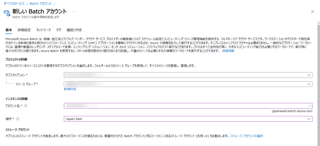Open the 場所 Japan East dropdown

188,119
